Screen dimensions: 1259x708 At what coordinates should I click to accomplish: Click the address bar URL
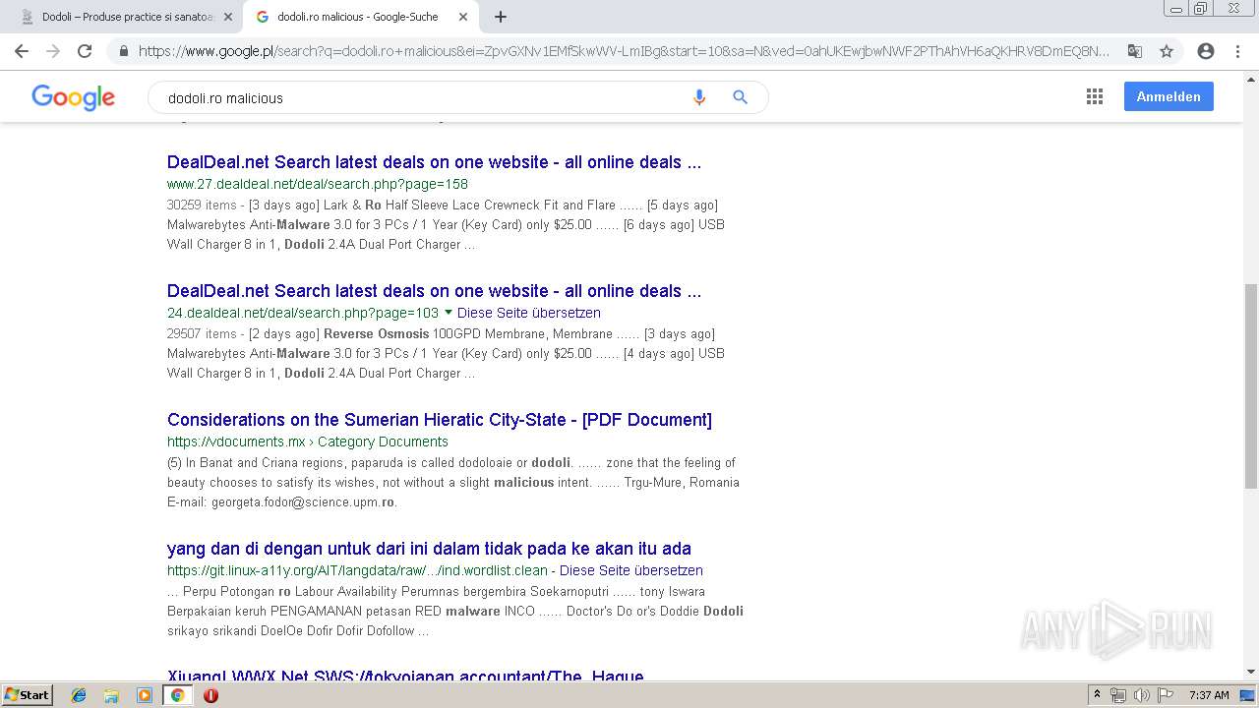[624, 51]
